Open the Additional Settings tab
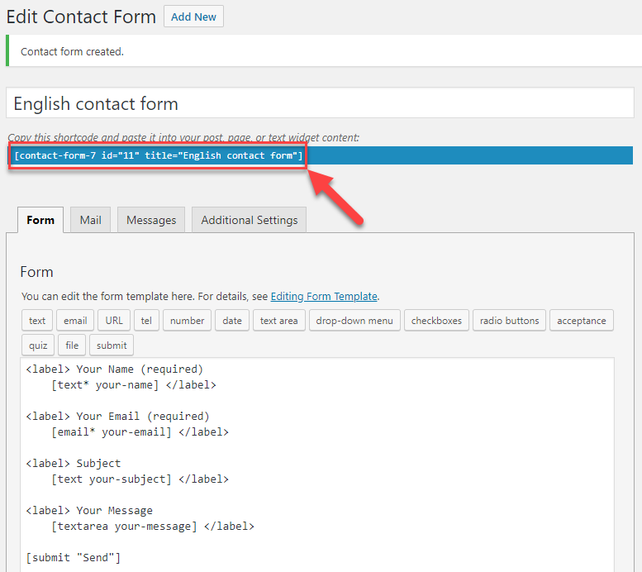642x572 pixels. pyautogui.click(x=249, y=220)
